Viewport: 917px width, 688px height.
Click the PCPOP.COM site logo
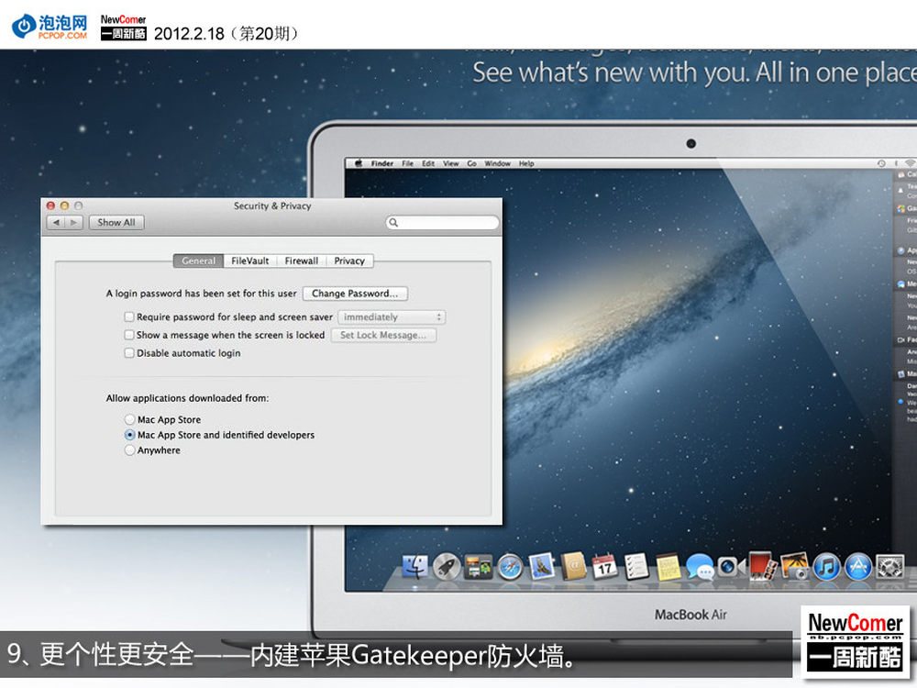50,27
